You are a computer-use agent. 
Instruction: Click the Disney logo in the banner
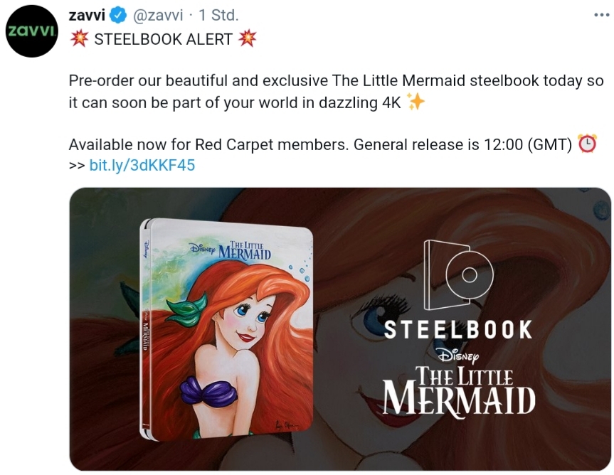[458, 356]
